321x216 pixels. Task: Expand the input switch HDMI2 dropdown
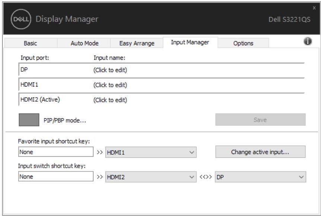coord(151,177)
